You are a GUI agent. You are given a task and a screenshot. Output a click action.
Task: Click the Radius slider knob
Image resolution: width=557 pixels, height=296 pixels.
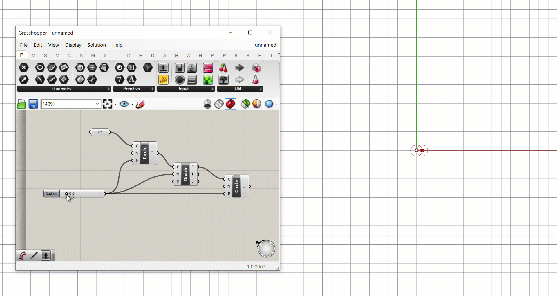click(x=67, y=194)
